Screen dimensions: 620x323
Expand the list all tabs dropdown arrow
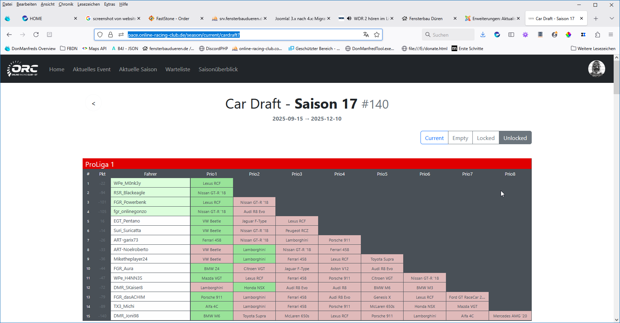click(612, 18)
